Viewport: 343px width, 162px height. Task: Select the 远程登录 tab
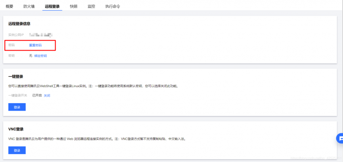(x=52, y=6)
